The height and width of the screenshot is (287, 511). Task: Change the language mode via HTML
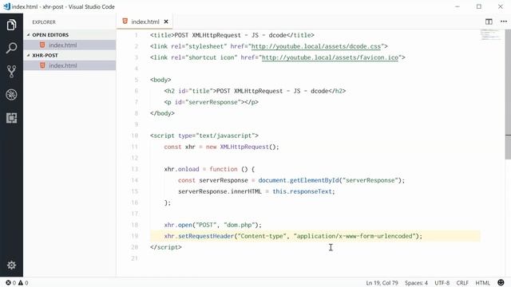pyautogui.click(x=482, y=283)
